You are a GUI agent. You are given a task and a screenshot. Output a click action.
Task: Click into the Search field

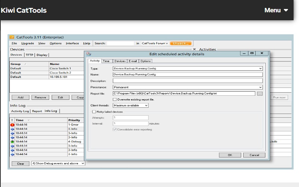pos(120,43)
